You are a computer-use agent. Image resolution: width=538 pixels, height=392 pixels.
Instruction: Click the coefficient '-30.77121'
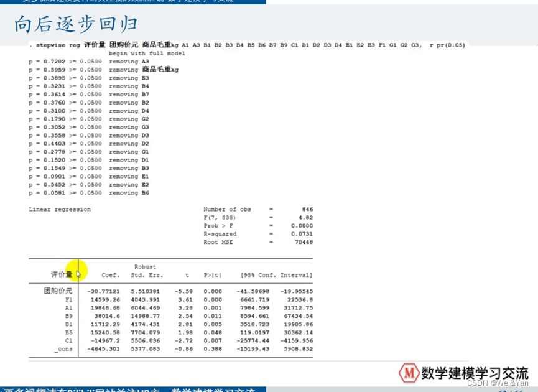pyautogui.click(x=103, y=291)
